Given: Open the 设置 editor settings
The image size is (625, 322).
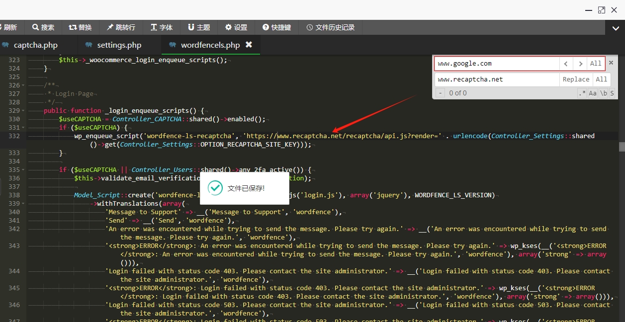Looking at the screenshot, I should pos(236,27).
